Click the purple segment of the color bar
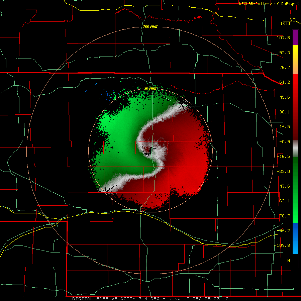Viewport: 301px width, 301px height. 295,37
